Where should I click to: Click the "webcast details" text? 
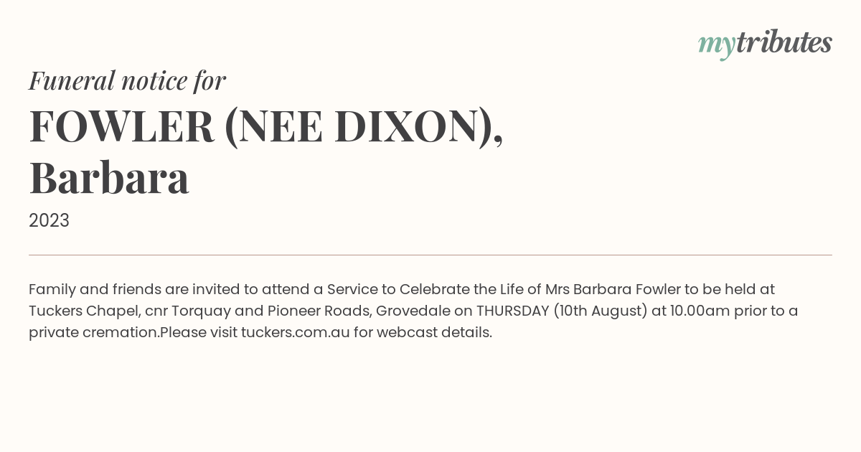pyautogui.click(x=434, y=332)
